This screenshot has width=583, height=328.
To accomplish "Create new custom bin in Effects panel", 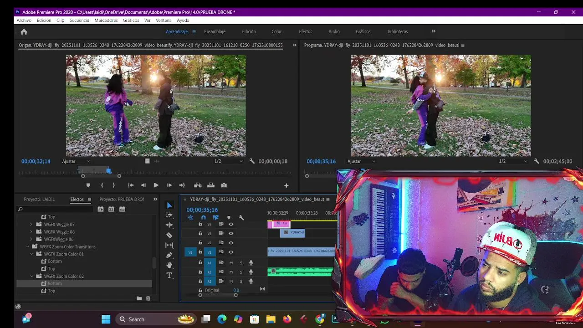I will (139, 298).
